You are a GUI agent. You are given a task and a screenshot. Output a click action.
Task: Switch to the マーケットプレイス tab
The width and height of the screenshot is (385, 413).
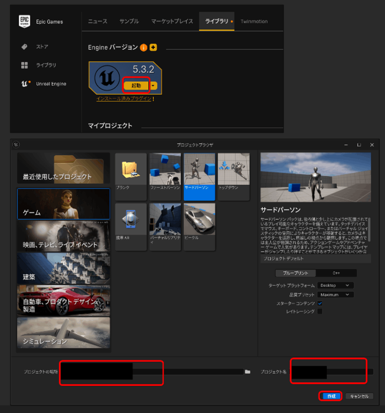click(x=172, y=21)
